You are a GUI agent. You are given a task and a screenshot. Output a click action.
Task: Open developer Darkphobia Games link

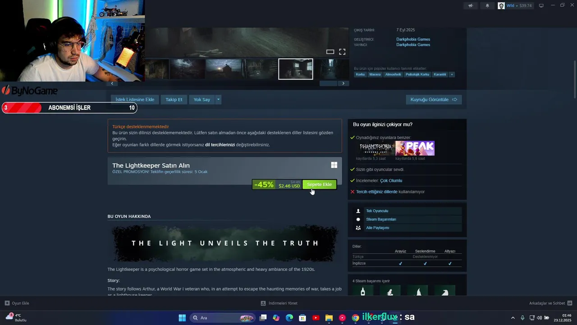413,39
